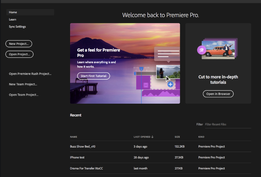Click the New Project button
The height and width of the screenshot is (177, 261).
click(x=19, y=44)
